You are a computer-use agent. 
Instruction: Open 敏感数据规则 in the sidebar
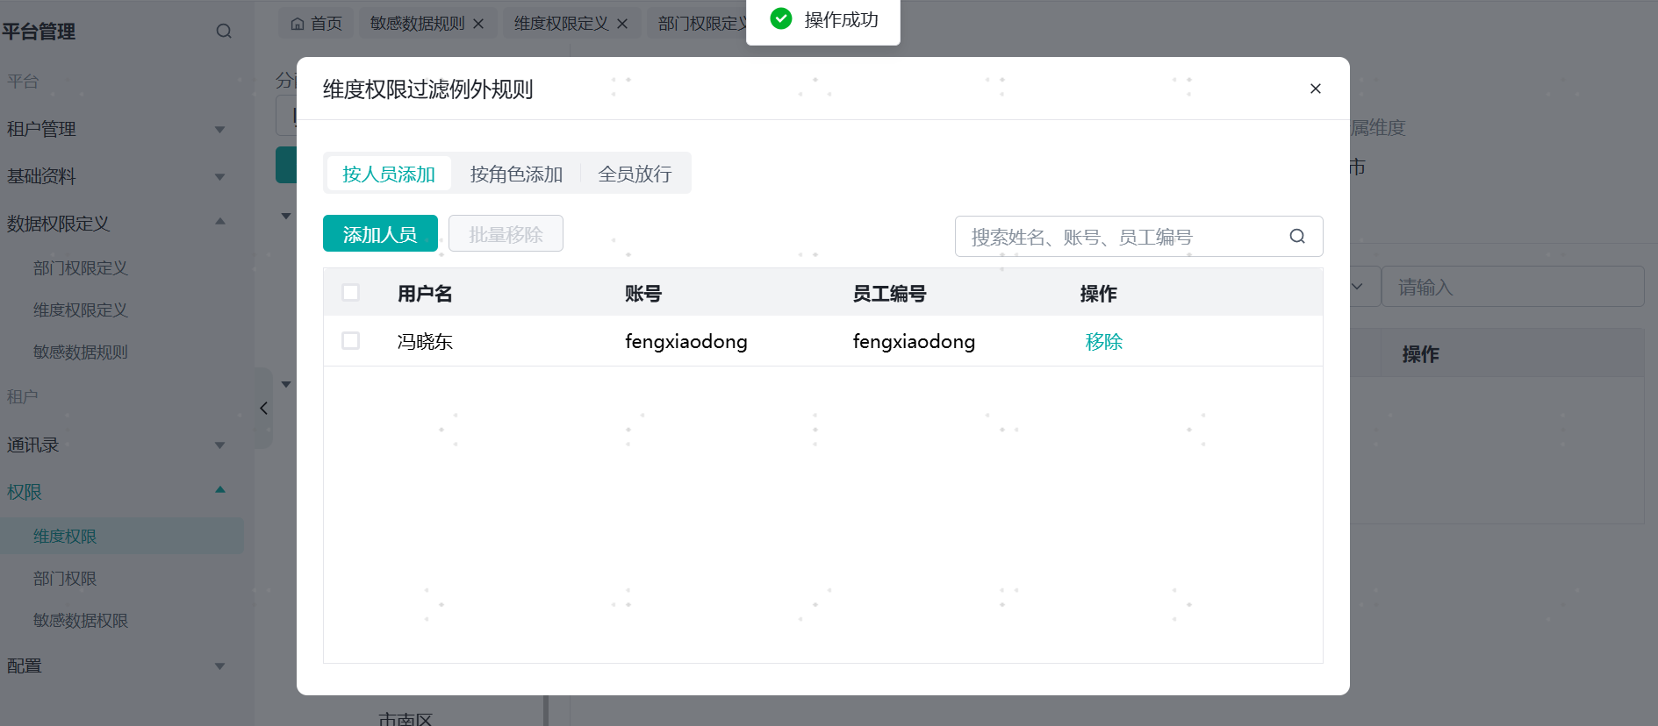pyautogui.click(x=81, y=352)
